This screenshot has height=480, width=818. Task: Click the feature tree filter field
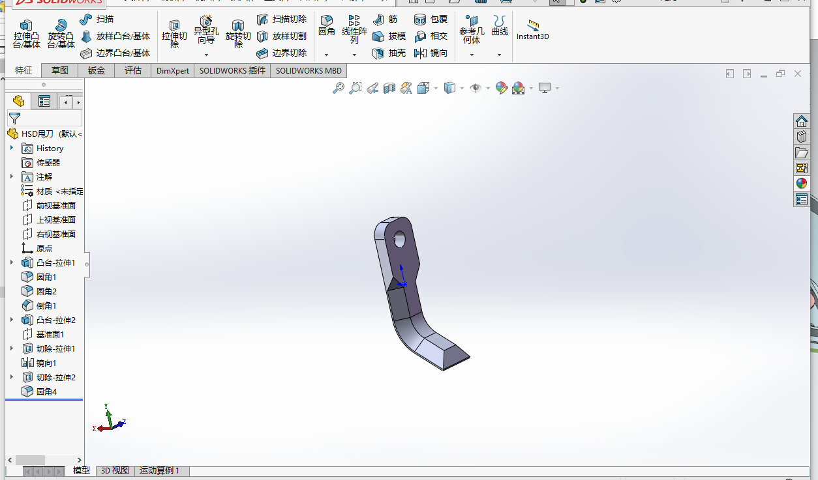(44, 118)
